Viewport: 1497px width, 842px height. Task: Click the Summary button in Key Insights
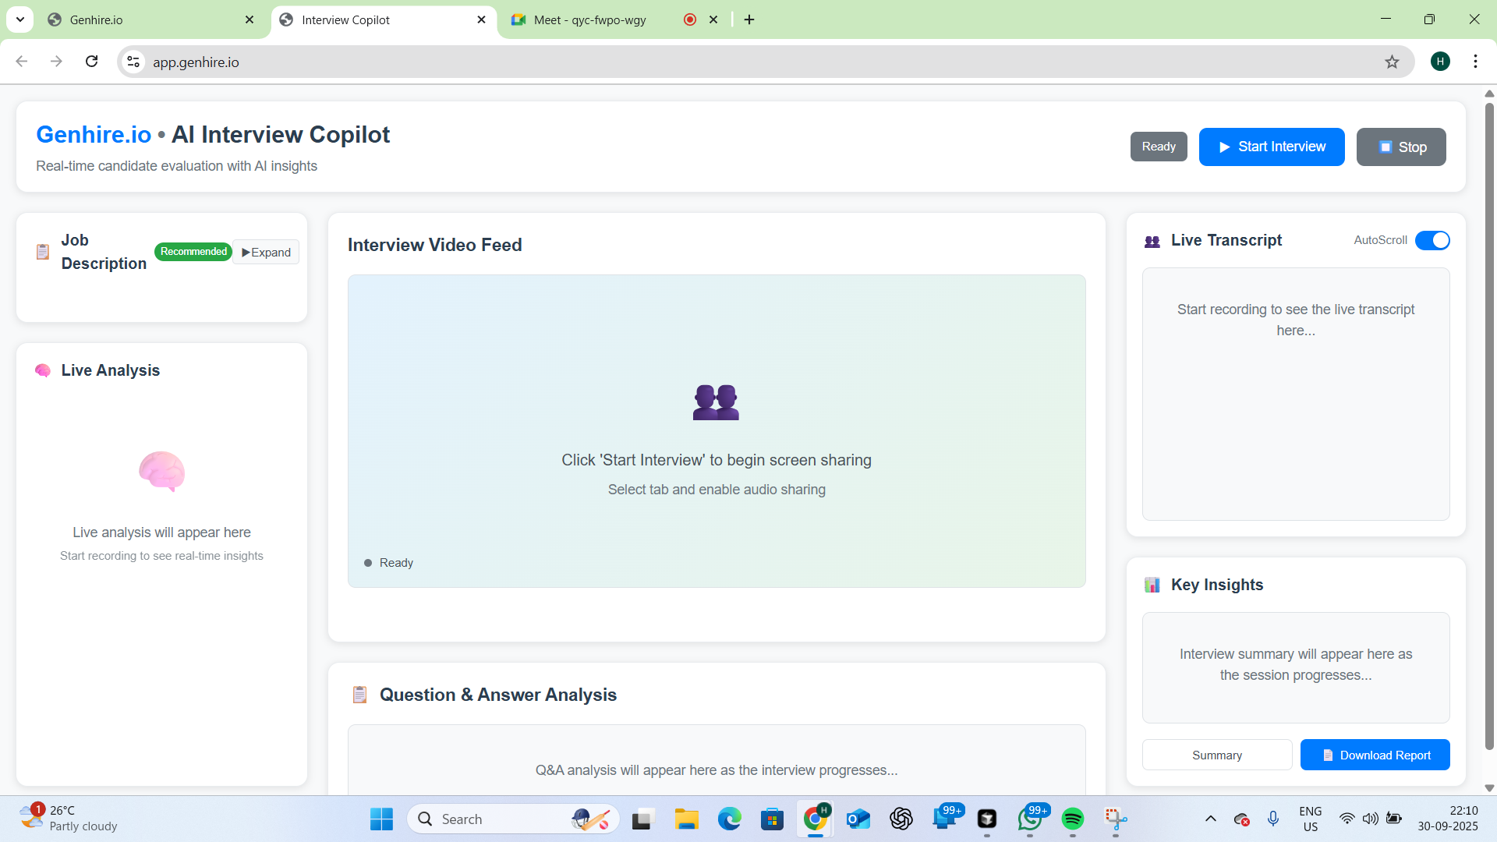tap(1216, 755)
